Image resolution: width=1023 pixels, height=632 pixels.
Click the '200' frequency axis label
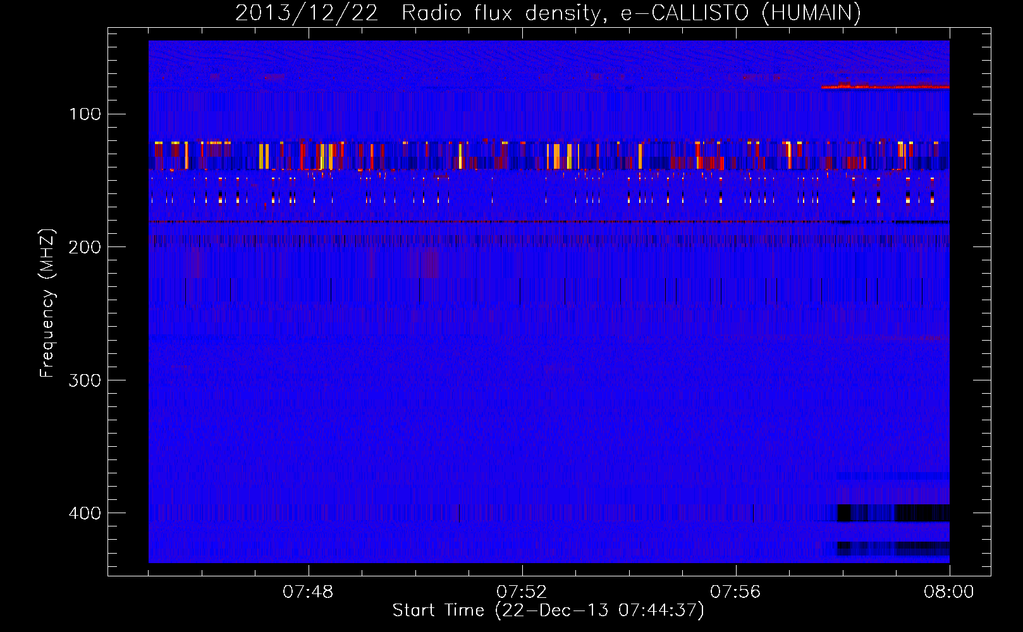tap(85, 247)
